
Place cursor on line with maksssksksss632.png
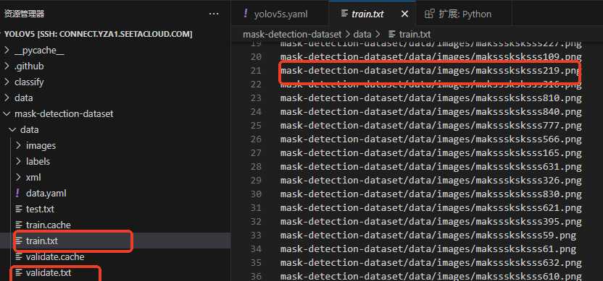(431, 263)
